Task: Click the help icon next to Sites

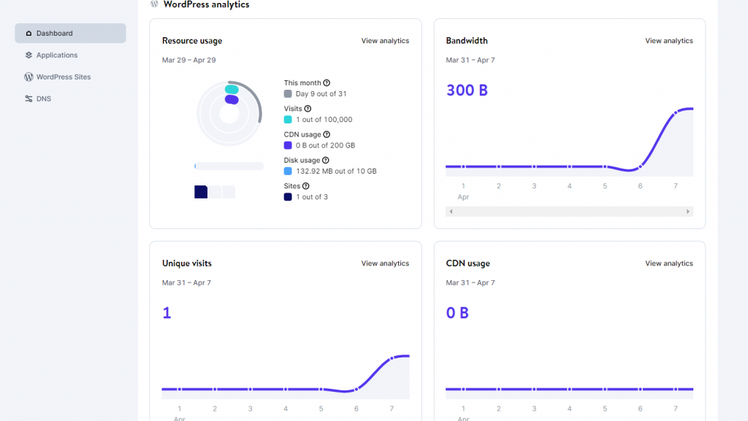Action: point(306,186)
